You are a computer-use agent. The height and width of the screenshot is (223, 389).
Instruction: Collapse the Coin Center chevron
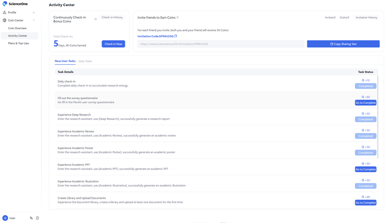coord(33,21)
